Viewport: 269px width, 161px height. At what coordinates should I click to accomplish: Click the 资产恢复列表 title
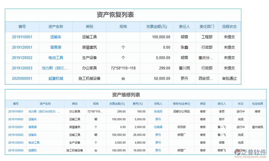pos(115,15)
